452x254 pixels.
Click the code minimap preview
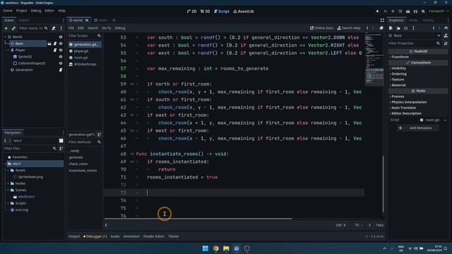(x=374, y=59)
